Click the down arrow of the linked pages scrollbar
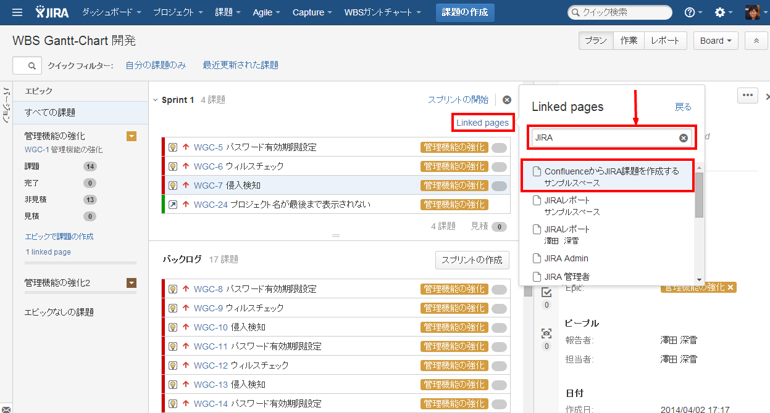 pos(699,279)
